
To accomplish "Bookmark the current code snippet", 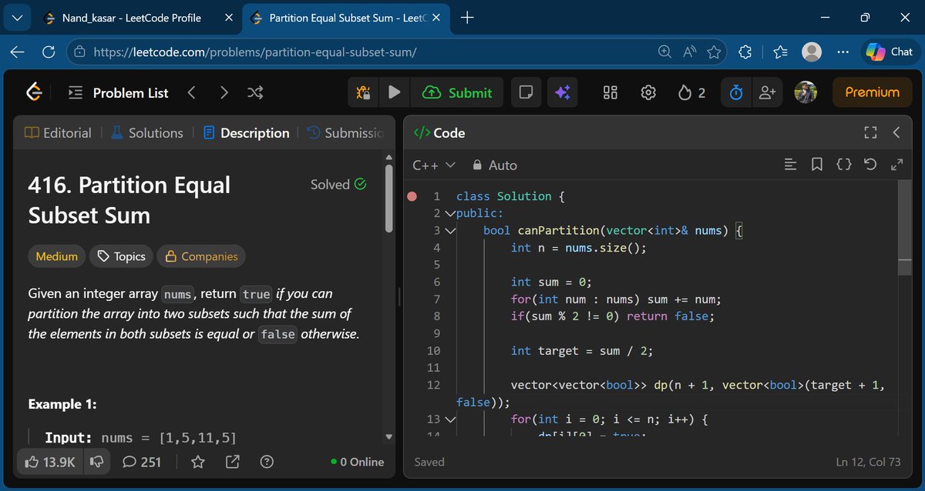I will [817, 164].
